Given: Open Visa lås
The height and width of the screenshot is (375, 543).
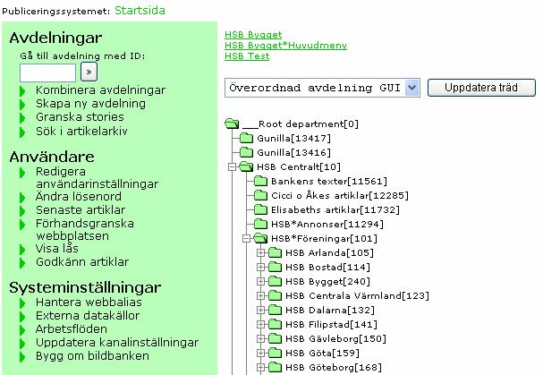Looking at the screenshot, I should click(57, 249).
